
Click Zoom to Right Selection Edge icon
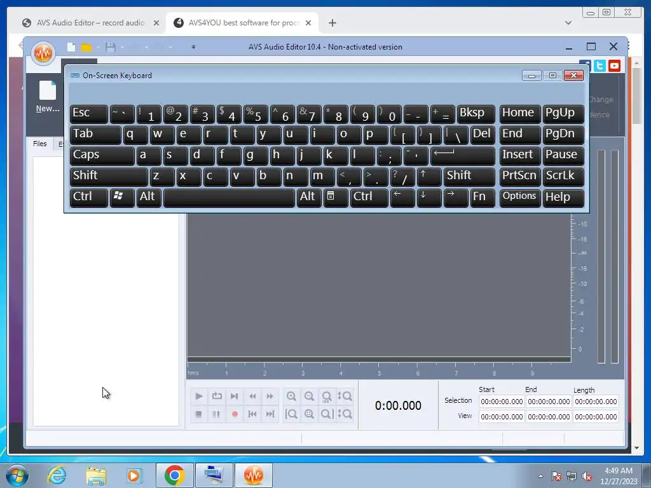point(327,414)
